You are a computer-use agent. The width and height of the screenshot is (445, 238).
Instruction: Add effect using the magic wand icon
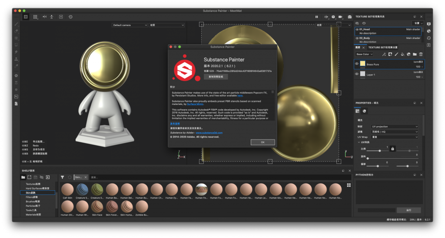click(384, 54)
